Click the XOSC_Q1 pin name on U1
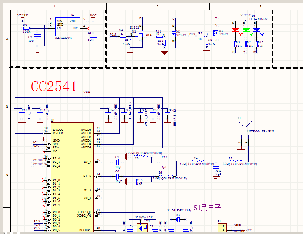This screenshot has width=303, height=234. 84,212
